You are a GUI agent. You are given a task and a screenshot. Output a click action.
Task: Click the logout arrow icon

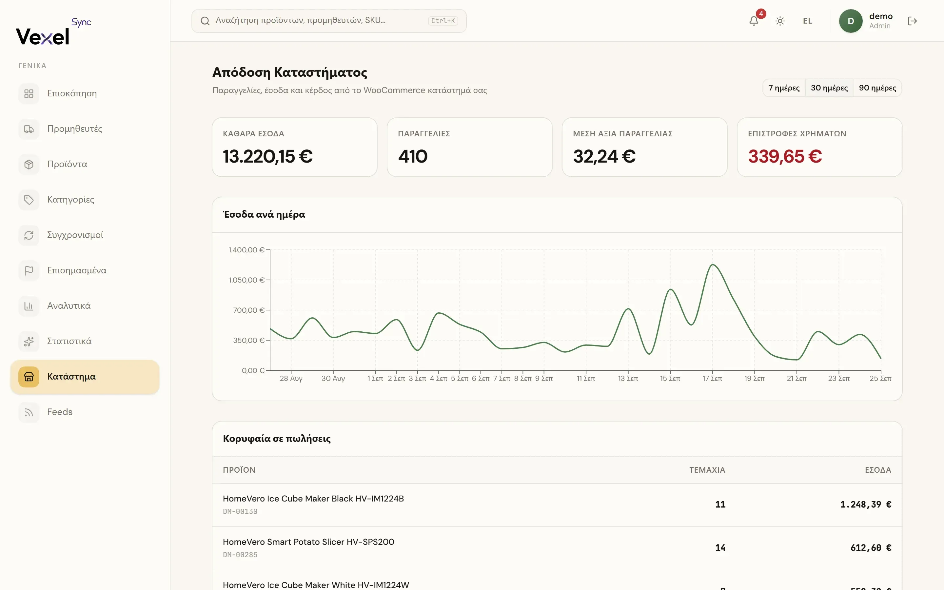tap(912, 21)
